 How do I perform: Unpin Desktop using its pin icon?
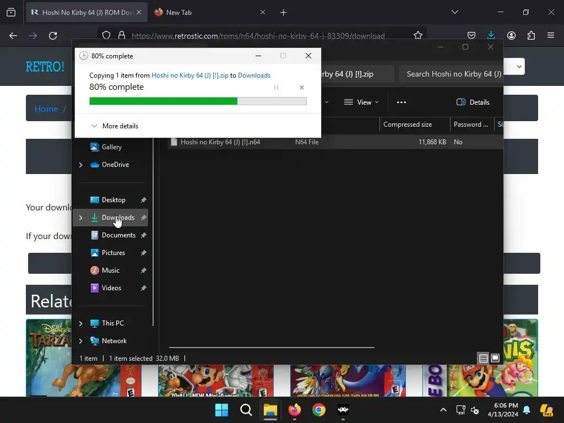pyautogui.click(x=144, y=199)
